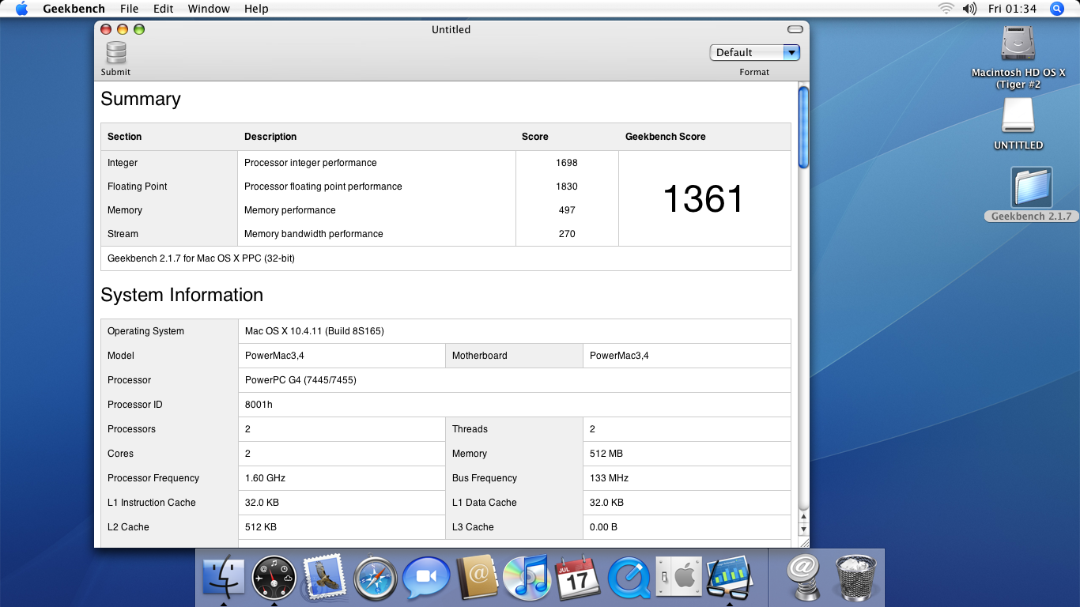
Task: Open Finder from the Dock
Action: (x=224, y=577)
